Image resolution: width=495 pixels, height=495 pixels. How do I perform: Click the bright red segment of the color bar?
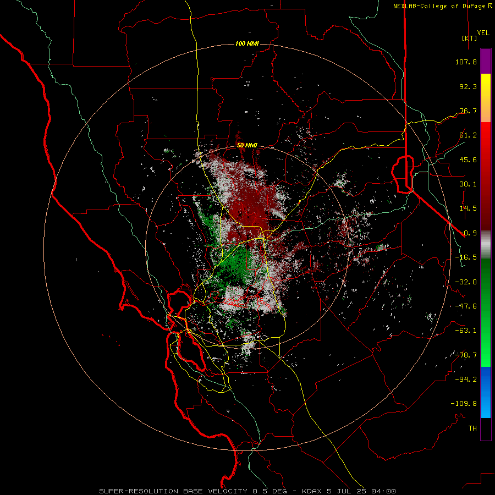click(486, 146)
